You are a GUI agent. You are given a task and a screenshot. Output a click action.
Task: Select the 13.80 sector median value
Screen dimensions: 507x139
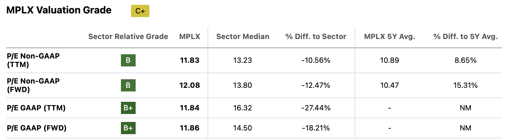[242, 85]
